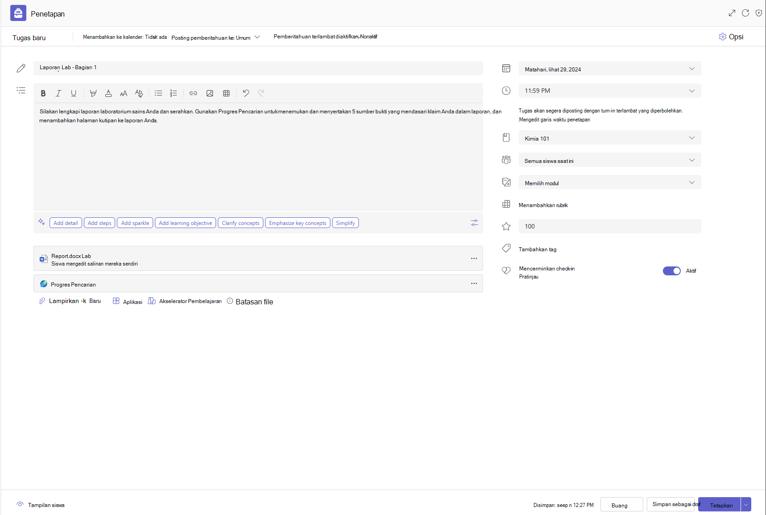Click the points star icon
This screenshot has width=766, height=515.
pyautogui.click(x=506, y=226)
